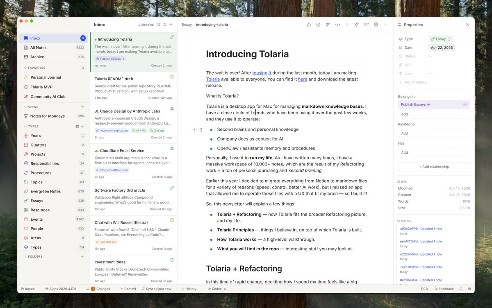Image resolution: width=492 pixels, height=308 pixels.
Task: Collapse the TYPES section
Action: 31,126
